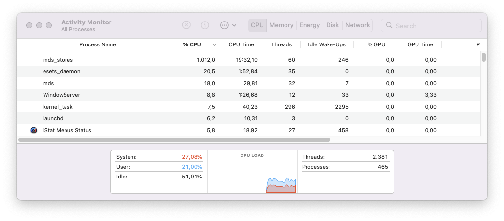Zoom the window via green button
Image resolution: width=504 pixels, height=221 pixels.
click(49, 25)
